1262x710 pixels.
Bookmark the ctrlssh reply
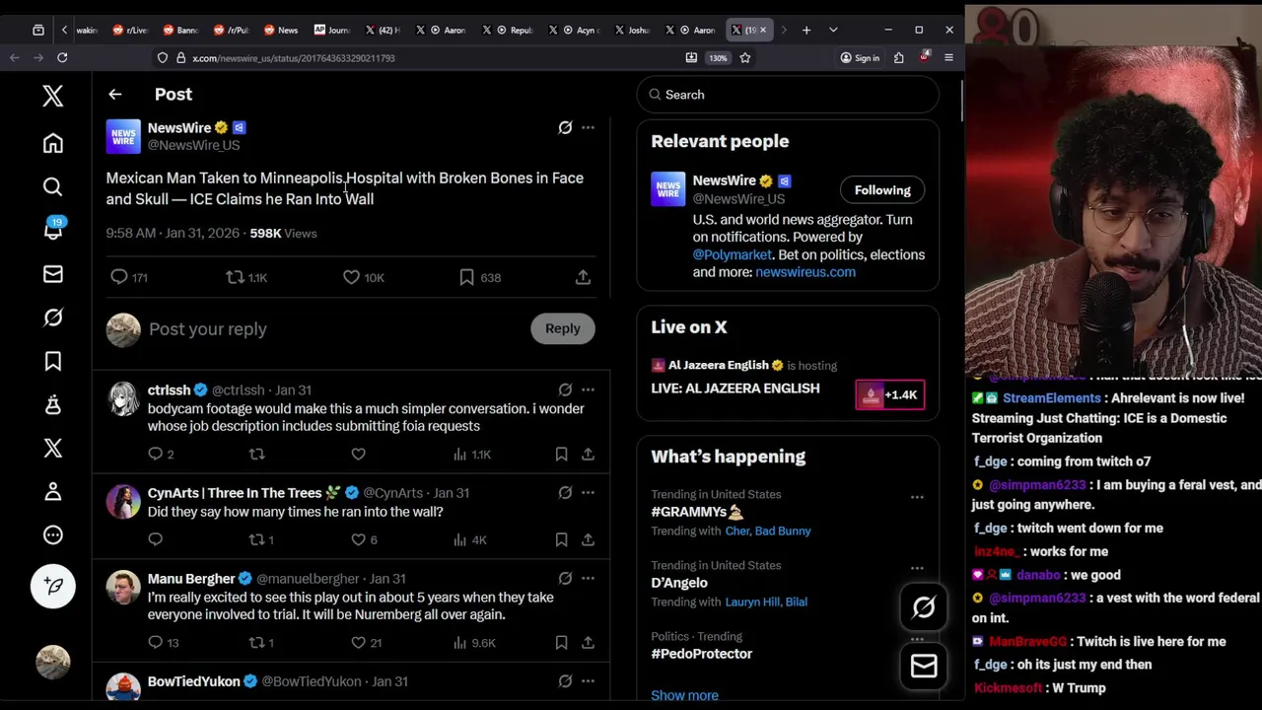(x=561, y=454)
